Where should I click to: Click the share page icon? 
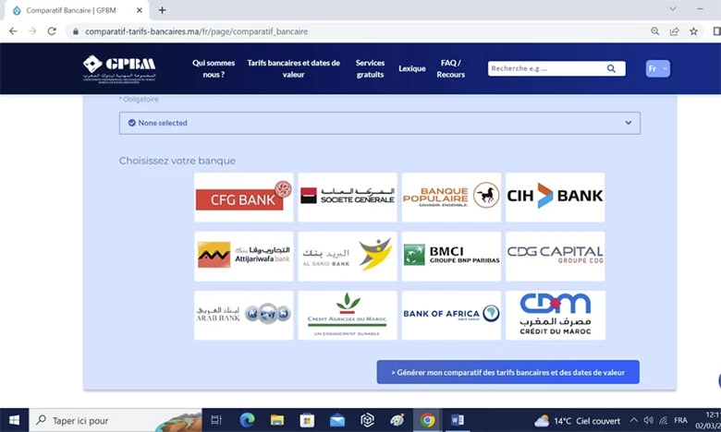point(674,31)
